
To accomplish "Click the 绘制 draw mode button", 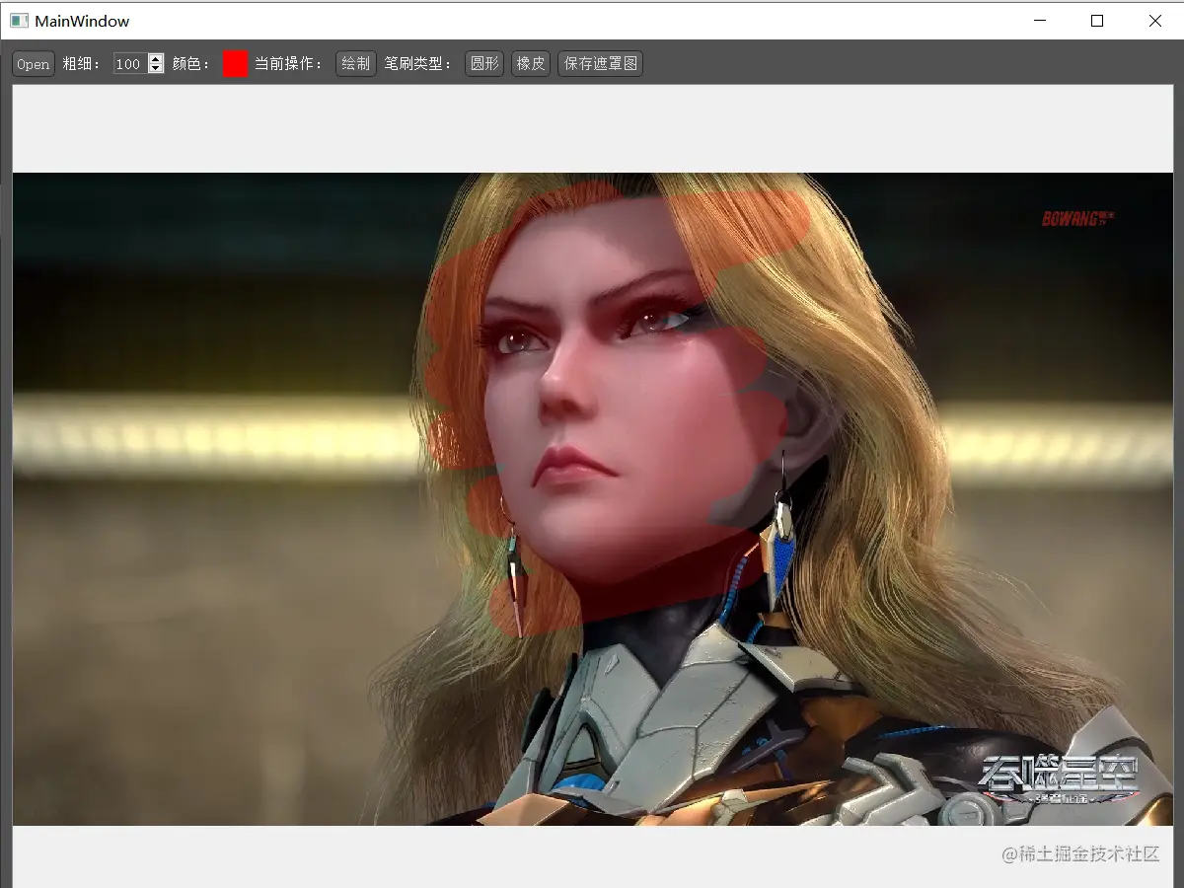I will [x=355, y=64].
